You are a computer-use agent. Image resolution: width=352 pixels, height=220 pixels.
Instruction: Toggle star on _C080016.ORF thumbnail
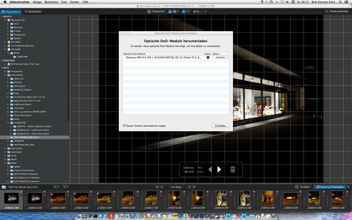coord(137,192)
